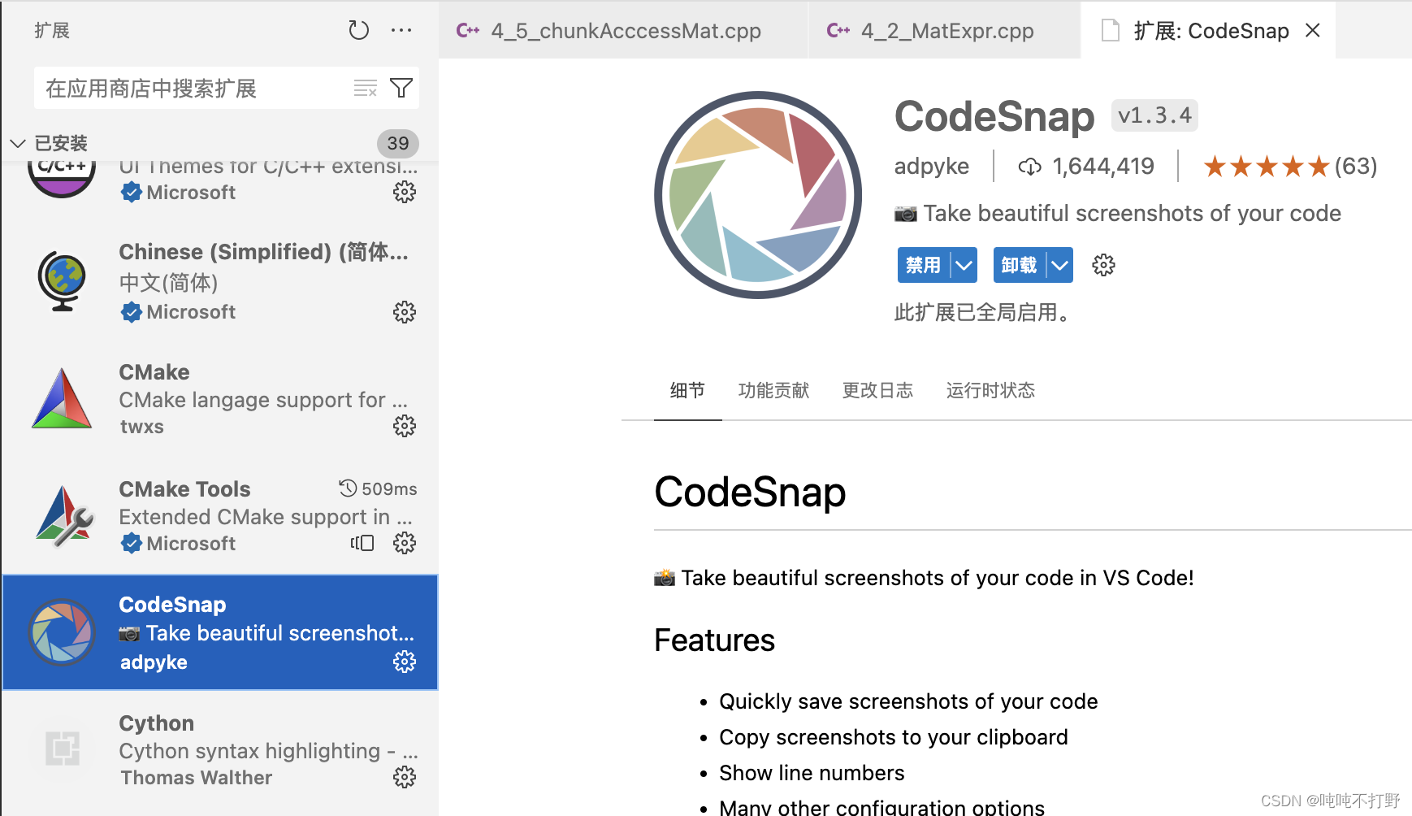This screenshot has height=816, width=1412.
Task: Click the twxs publisher name
Action: (142, 427)
